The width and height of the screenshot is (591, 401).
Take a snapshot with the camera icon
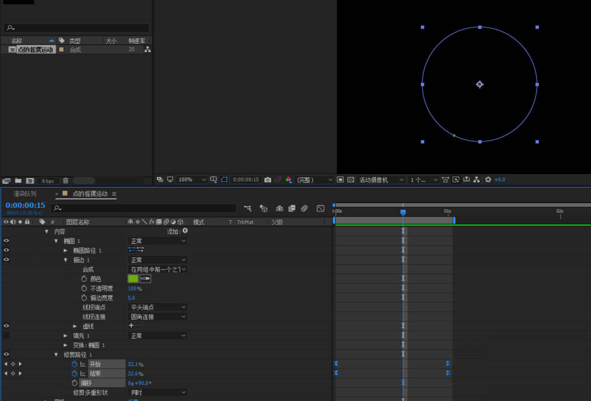point(268,180)
